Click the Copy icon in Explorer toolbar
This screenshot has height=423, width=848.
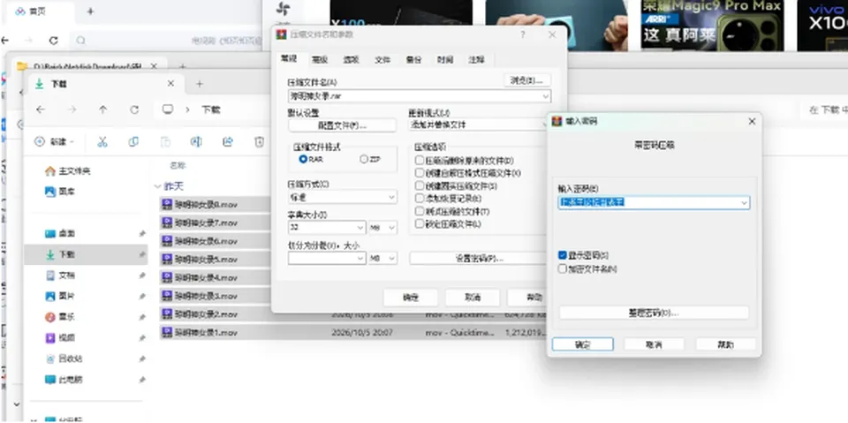click(133, 141)
